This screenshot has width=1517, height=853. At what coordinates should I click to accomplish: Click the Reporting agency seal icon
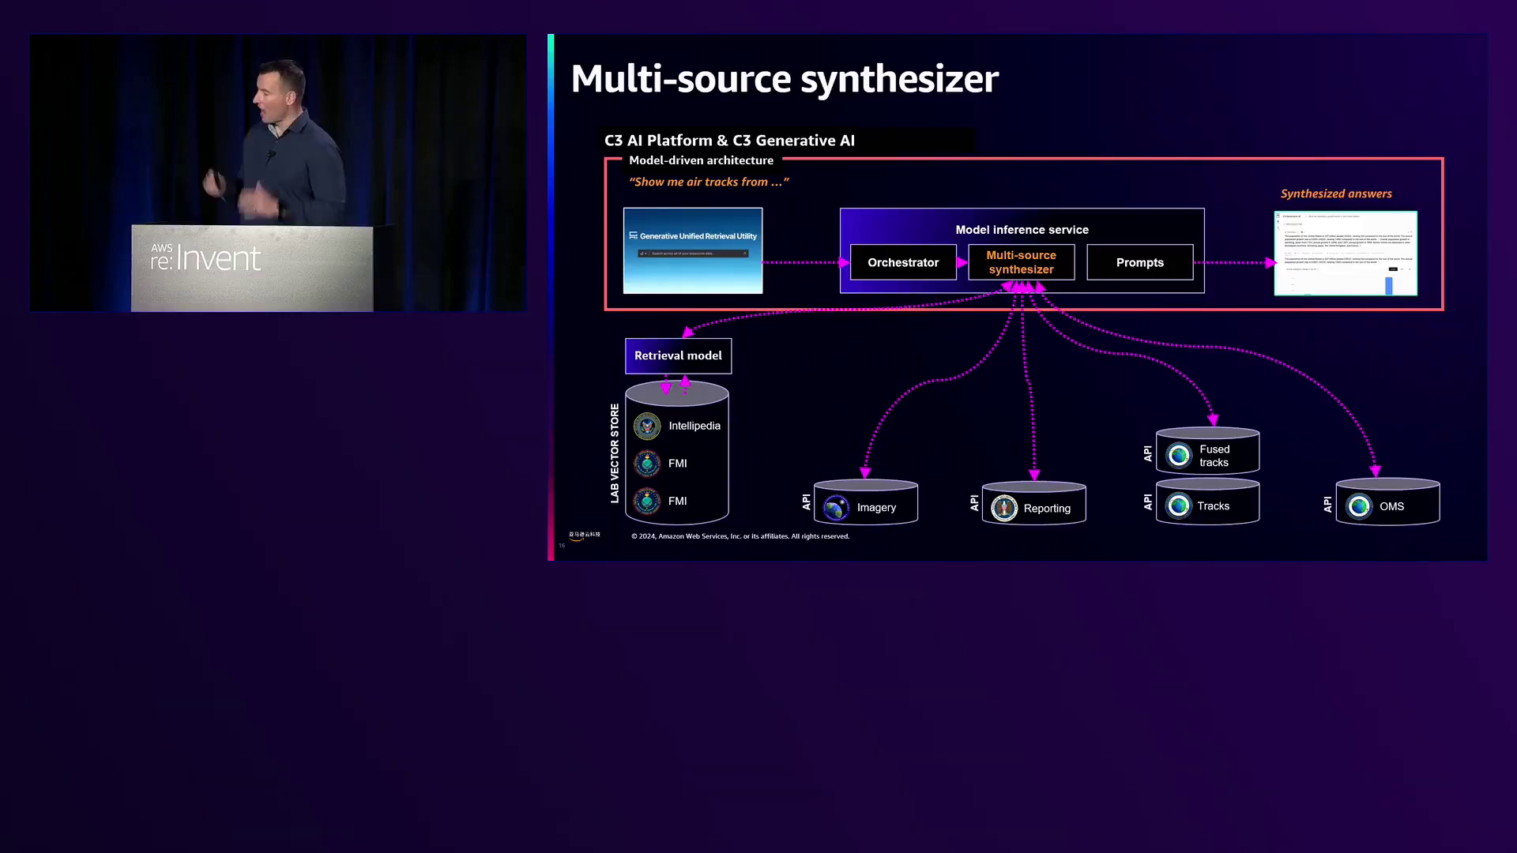1004,509
